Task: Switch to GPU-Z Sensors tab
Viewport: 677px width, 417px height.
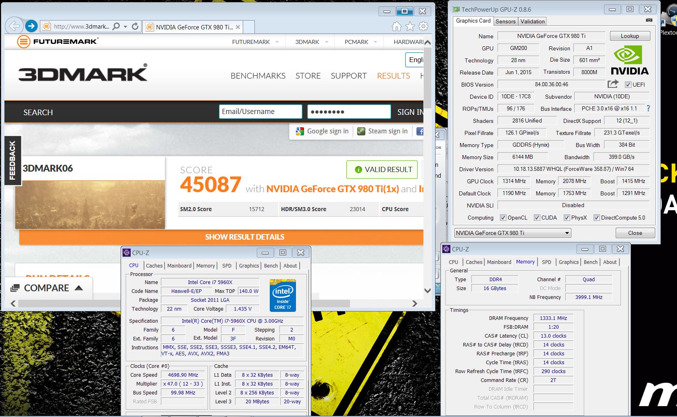Action: pyautogui.click(x=505, y=21)
